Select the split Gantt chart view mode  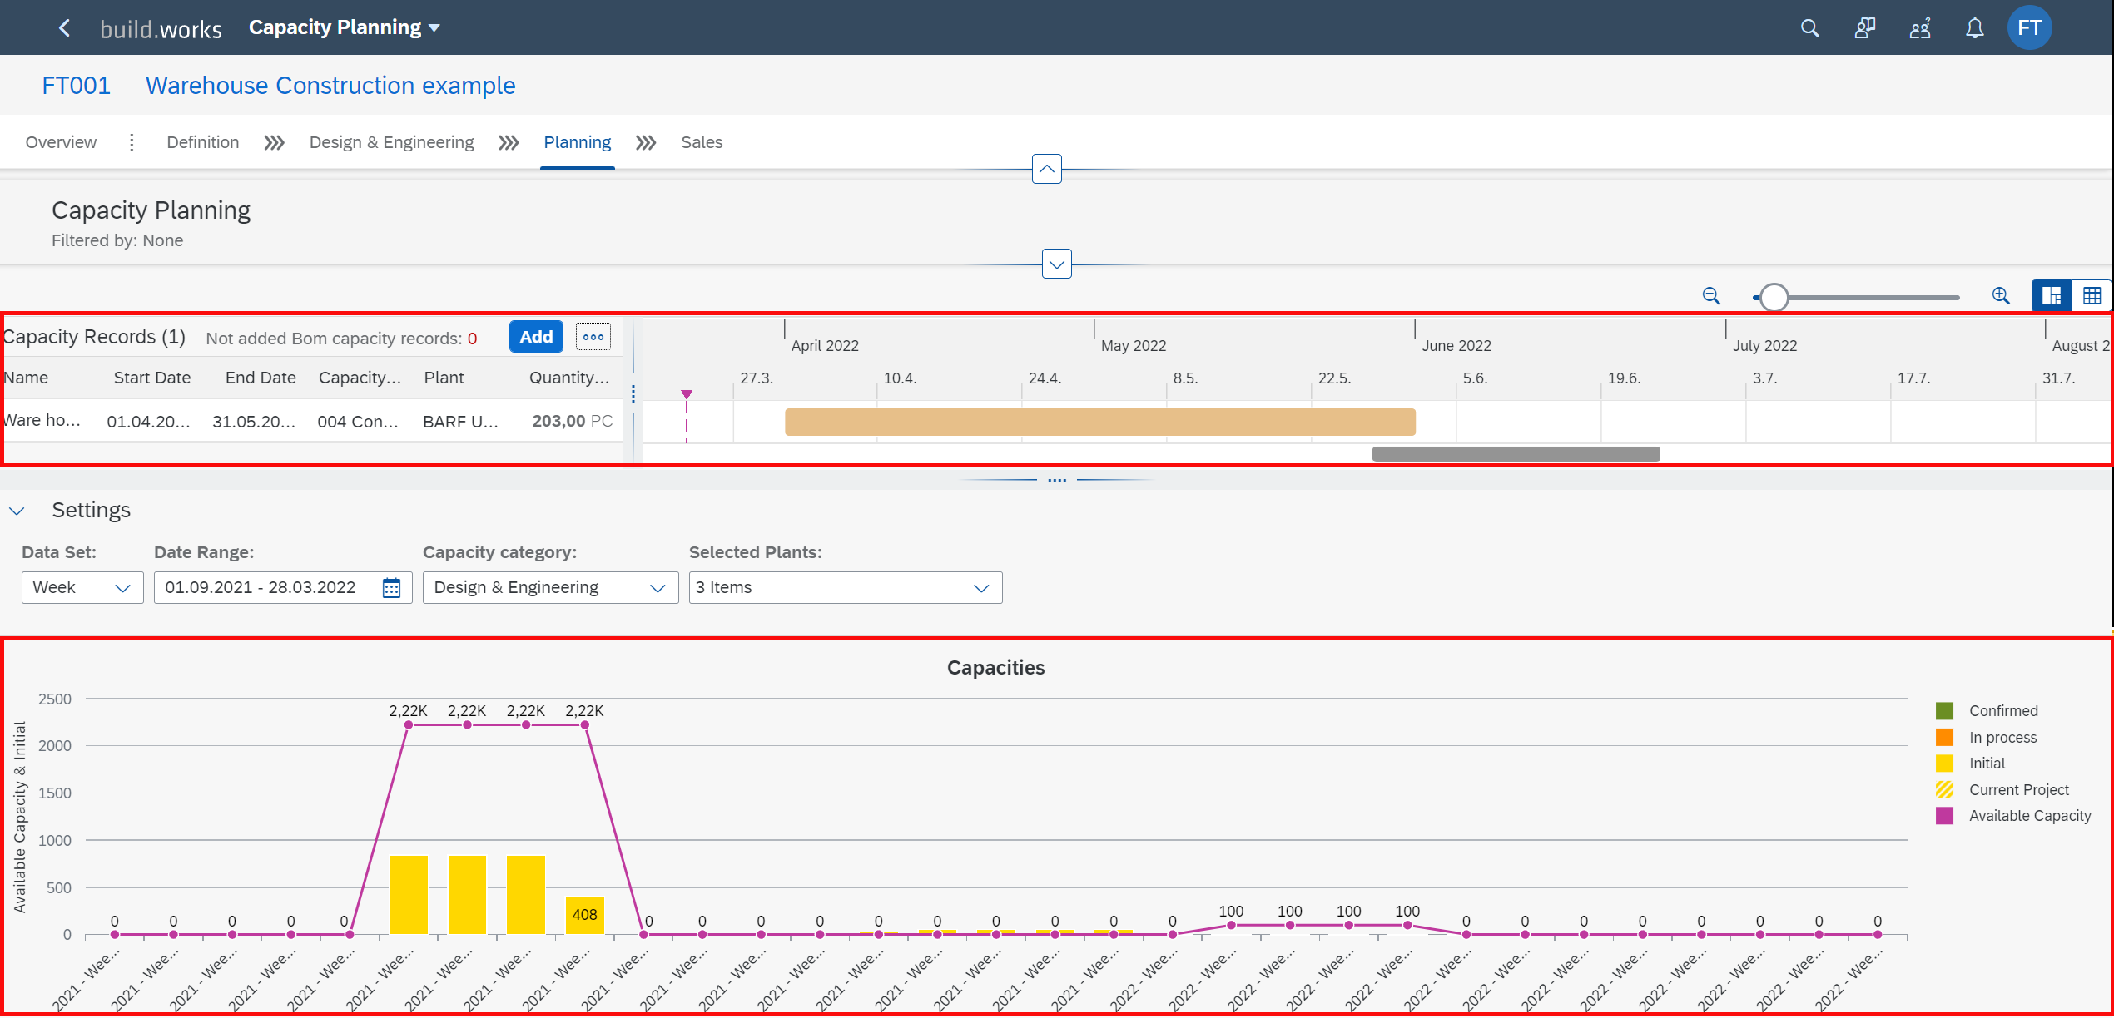tap(2051, 295)
